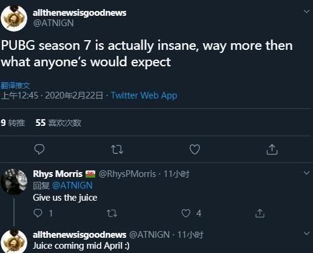Open the @RhysPMorris handle
The height and width of the screenshot is (253, 313).
[127, 174]
